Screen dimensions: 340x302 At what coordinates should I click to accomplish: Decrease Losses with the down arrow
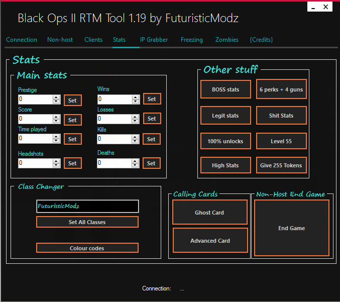point(135,121)
